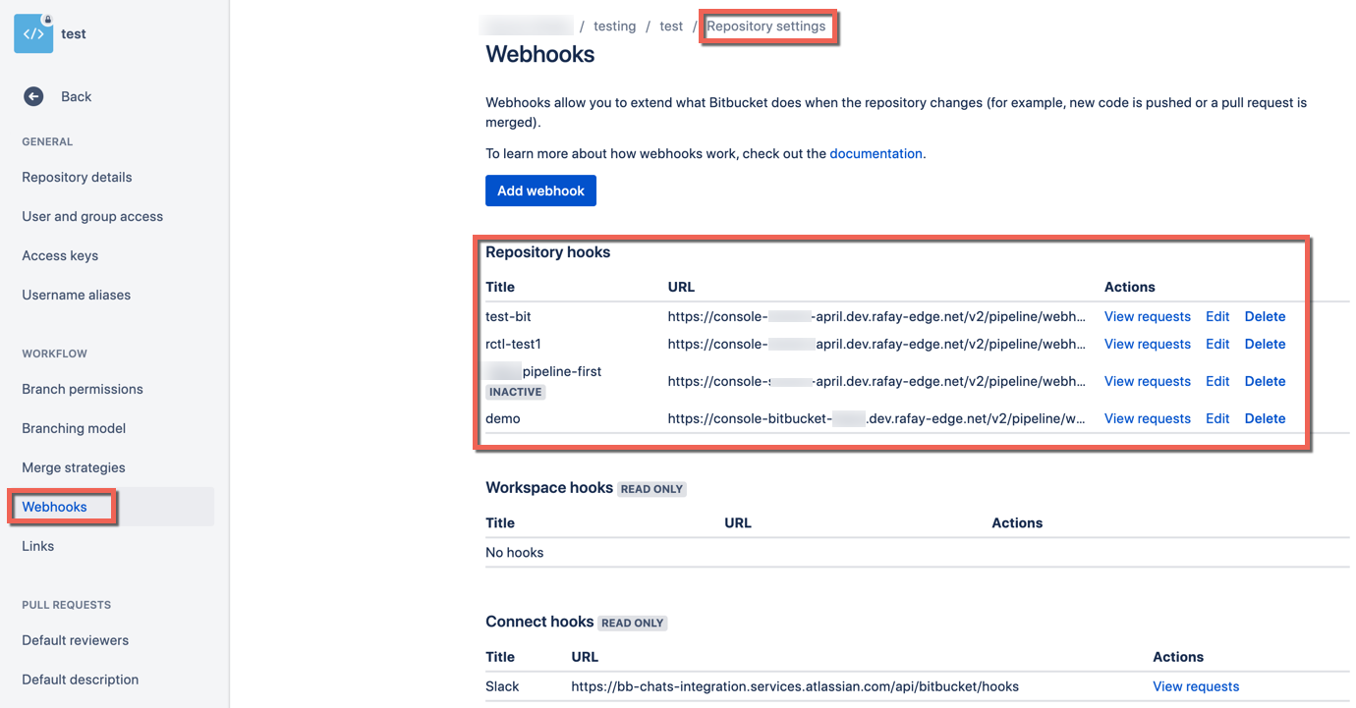Open Default reviewers page
Image resolution: width=1356 pixels, height=708 pixels.
[x=75, y=640]
